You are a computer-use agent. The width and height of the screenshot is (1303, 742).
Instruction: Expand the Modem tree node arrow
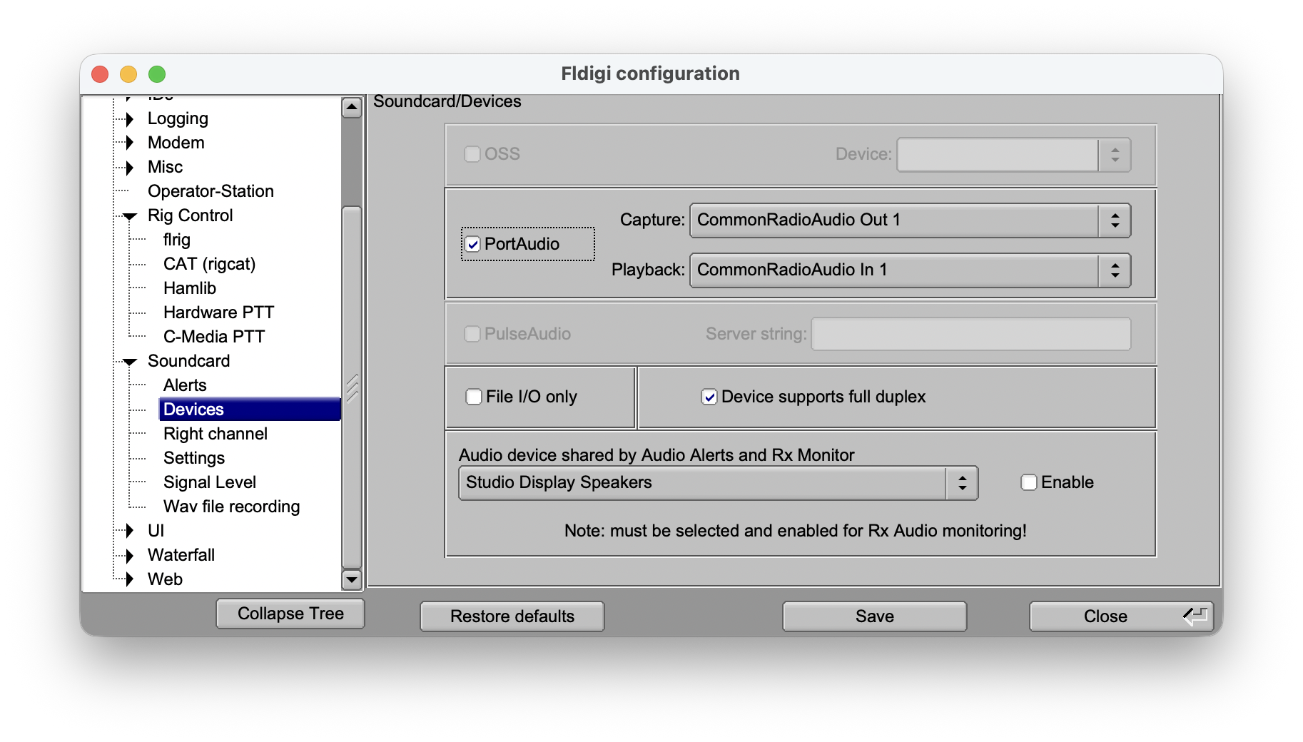[x=129, y=143]
